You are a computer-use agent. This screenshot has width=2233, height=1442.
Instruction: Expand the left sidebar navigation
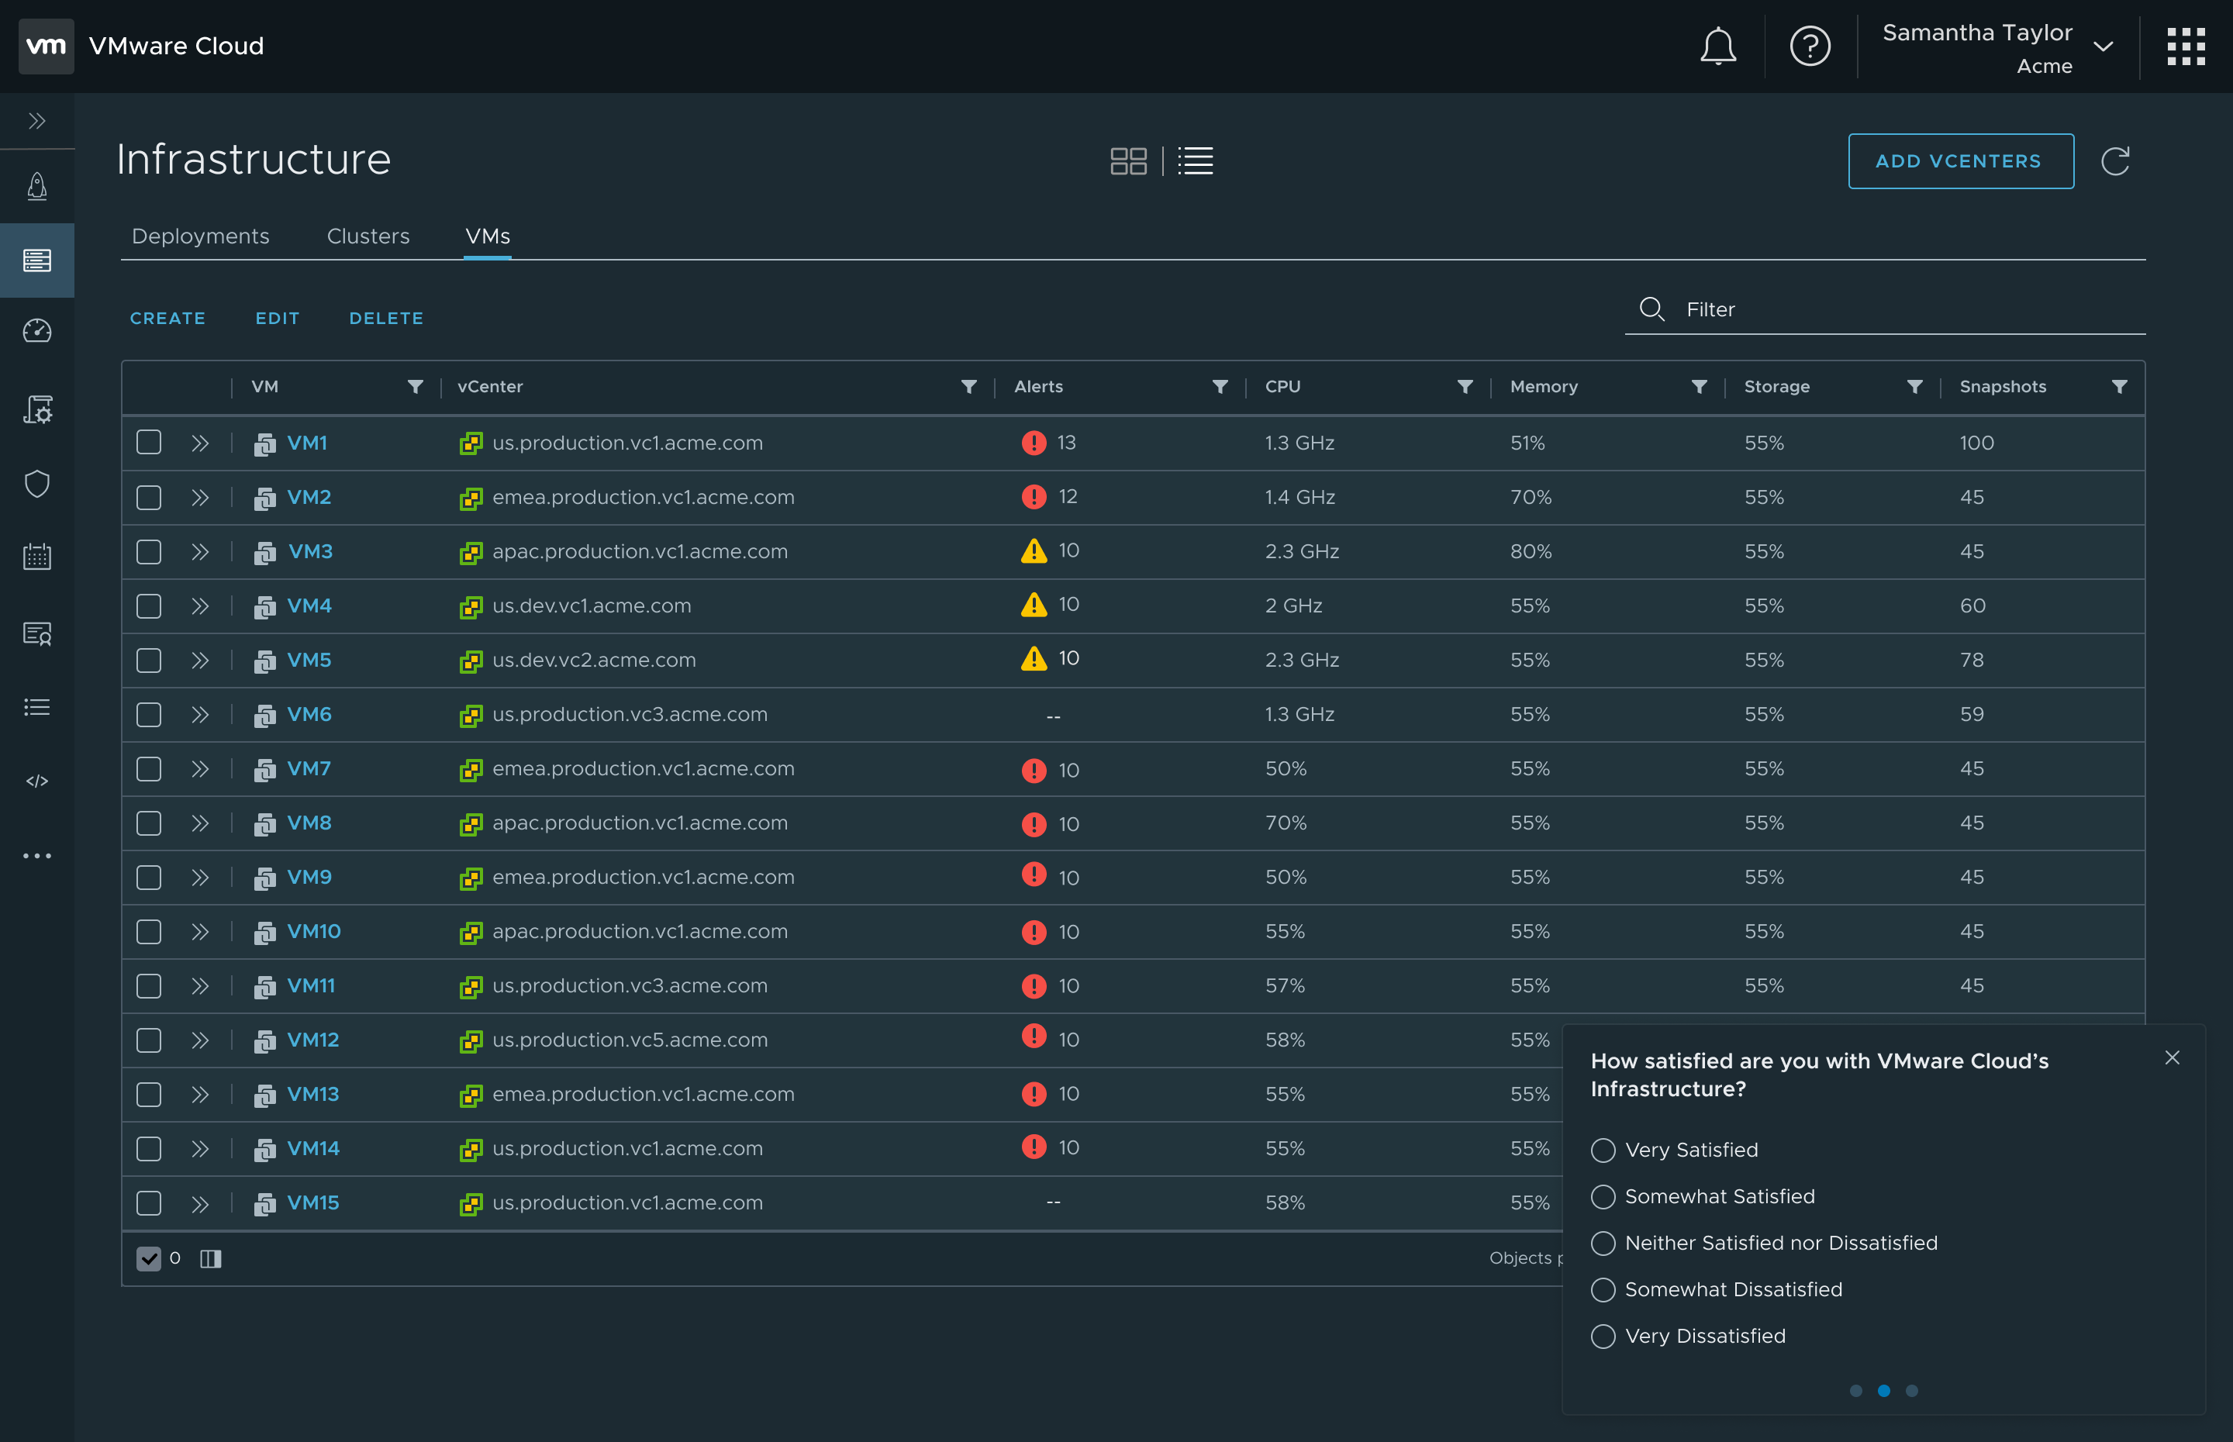(36, 121)
